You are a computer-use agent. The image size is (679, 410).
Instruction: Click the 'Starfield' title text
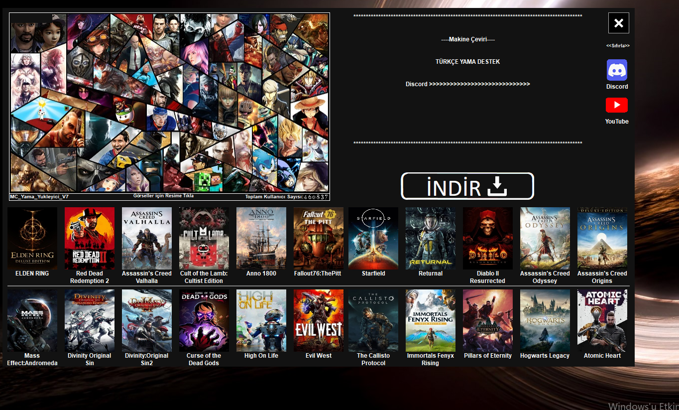[x=373, y=273]
